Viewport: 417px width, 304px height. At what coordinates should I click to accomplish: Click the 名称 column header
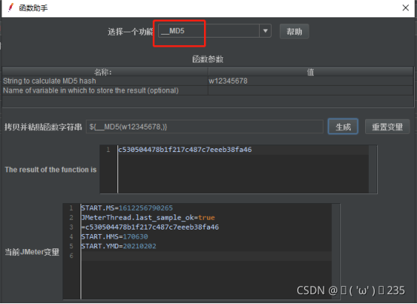(105, 71)
